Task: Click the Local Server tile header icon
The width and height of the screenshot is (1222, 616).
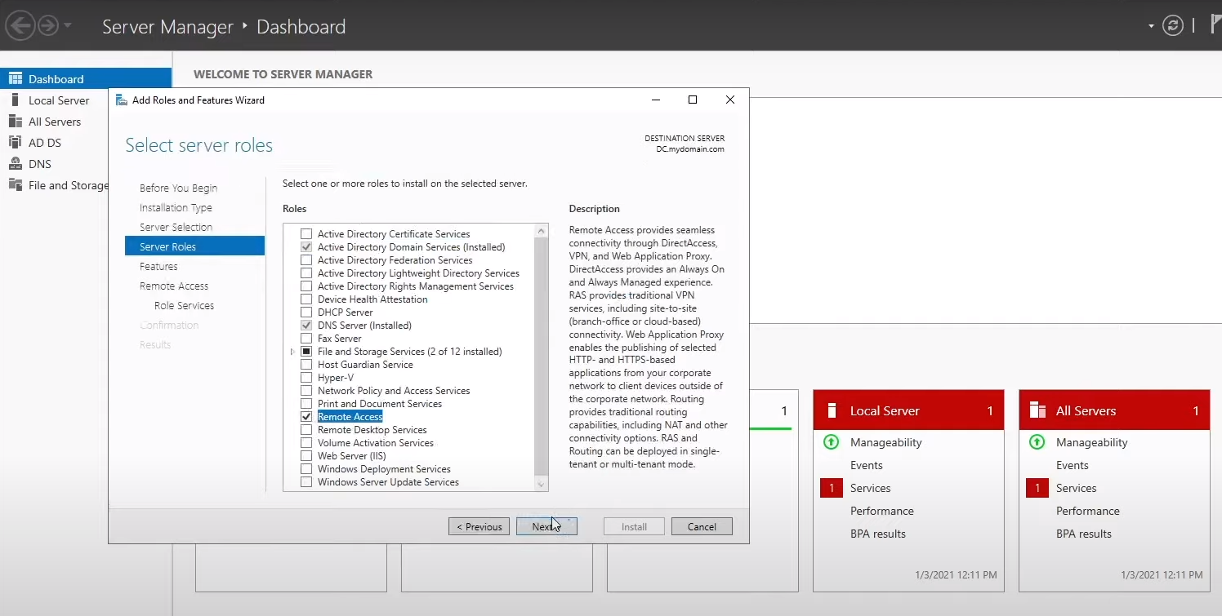Action: pyautogui.click(x=832, y=410)
